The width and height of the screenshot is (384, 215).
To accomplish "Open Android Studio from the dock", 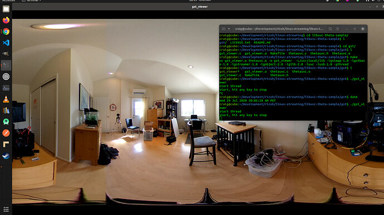I will pos(6,122).
